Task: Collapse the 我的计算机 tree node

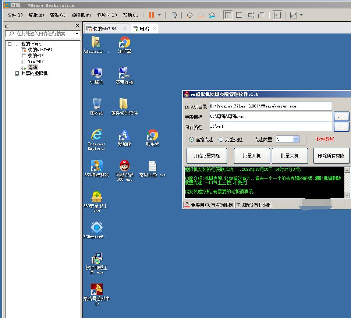Action: (10, 44)
